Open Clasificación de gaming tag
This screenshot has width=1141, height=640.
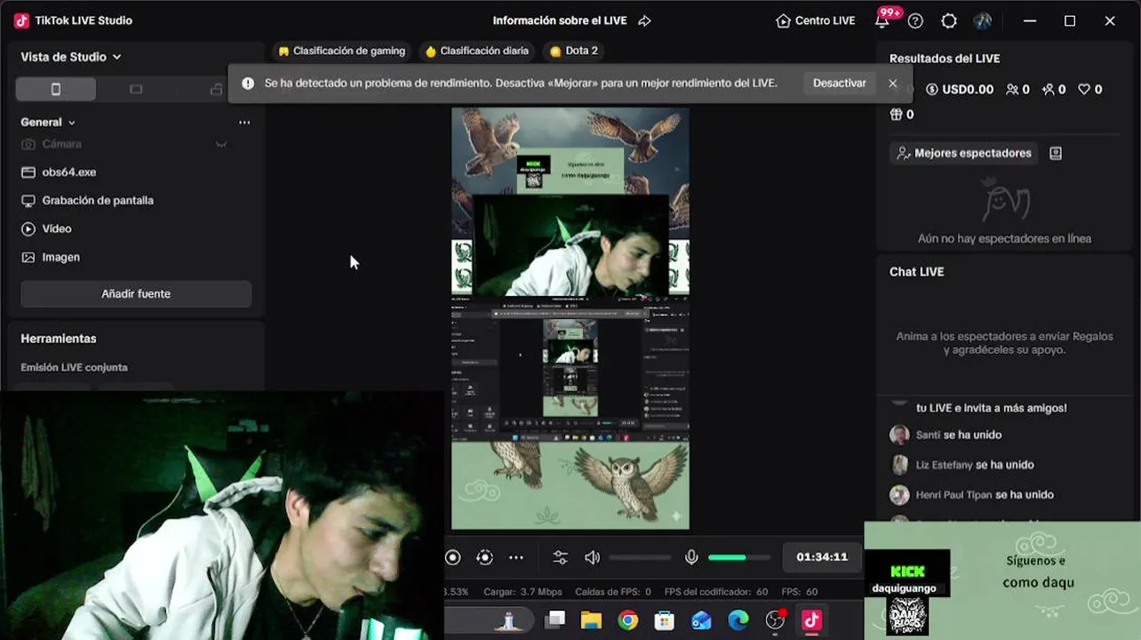341,51
